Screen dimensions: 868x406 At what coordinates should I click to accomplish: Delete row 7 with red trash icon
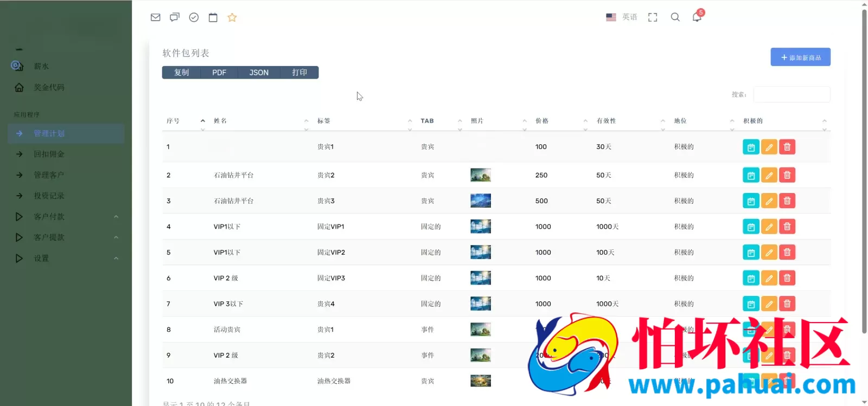tap(787, 304)
